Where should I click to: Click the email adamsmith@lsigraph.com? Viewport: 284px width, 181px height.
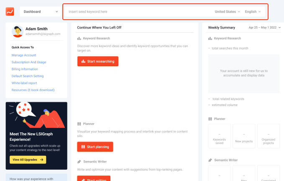click(x=43, y=34)
